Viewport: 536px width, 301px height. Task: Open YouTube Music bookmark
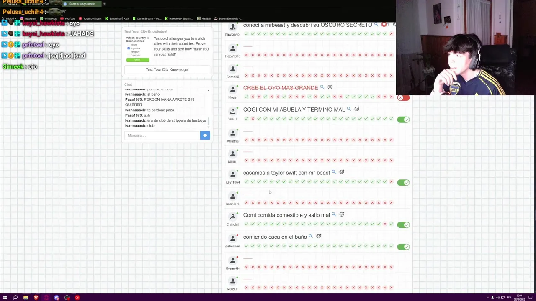pyautogui.click(x=90, y=18)
